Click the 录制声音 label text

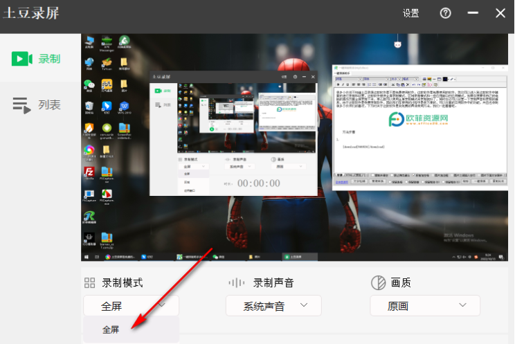point(273,283)
